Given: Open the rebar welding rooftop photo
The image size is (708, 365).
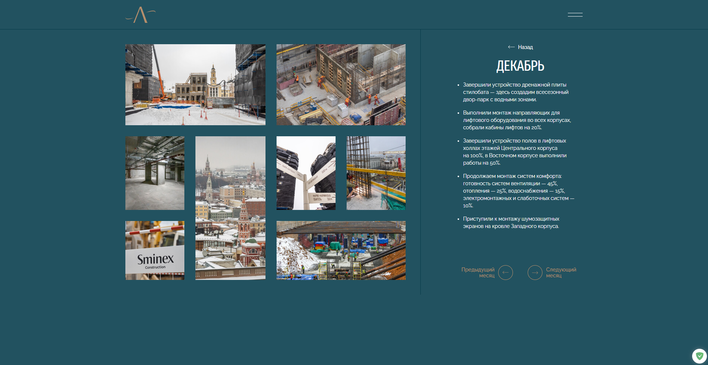Looking at the screenshot, I should (x=376, y=173).
